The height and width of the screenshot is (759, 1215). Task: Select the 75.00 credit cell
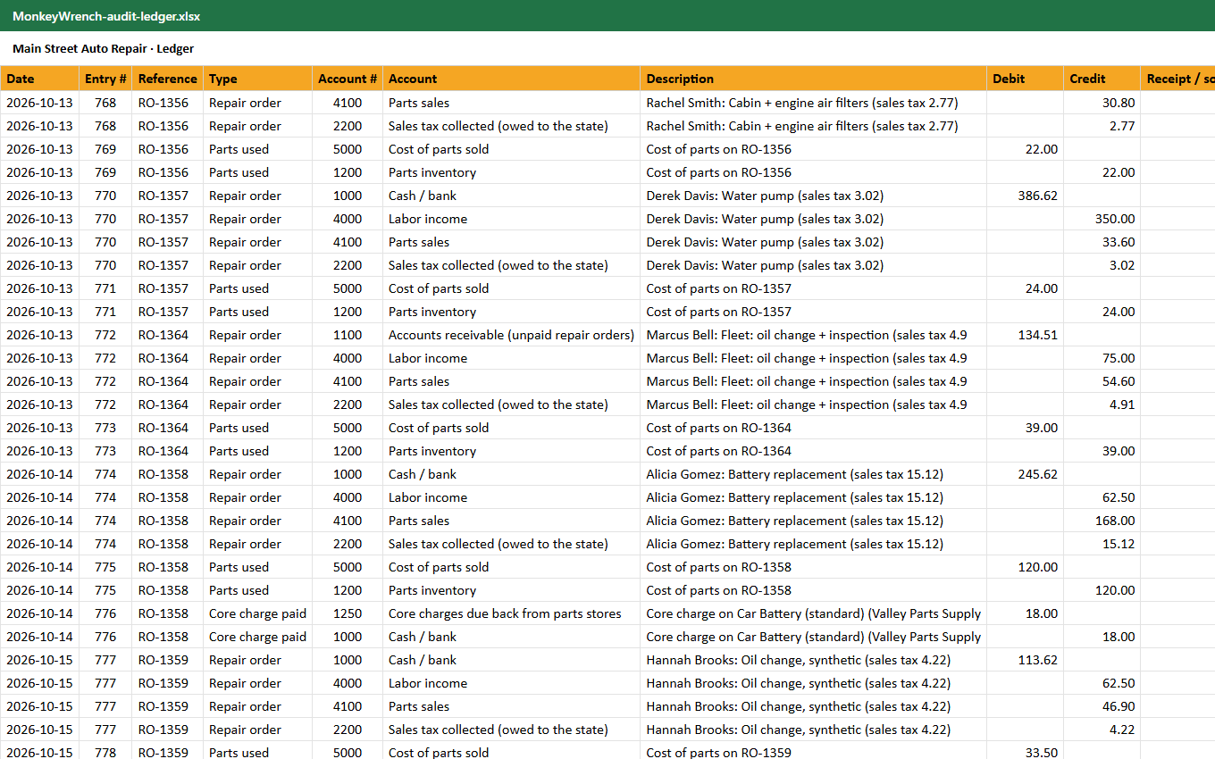(1102, 358)
